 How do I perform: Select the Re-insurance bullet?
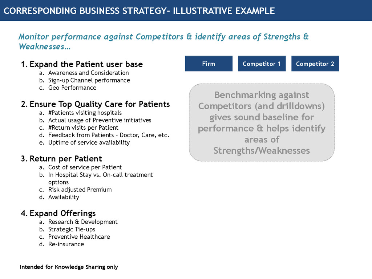(66, 244)
